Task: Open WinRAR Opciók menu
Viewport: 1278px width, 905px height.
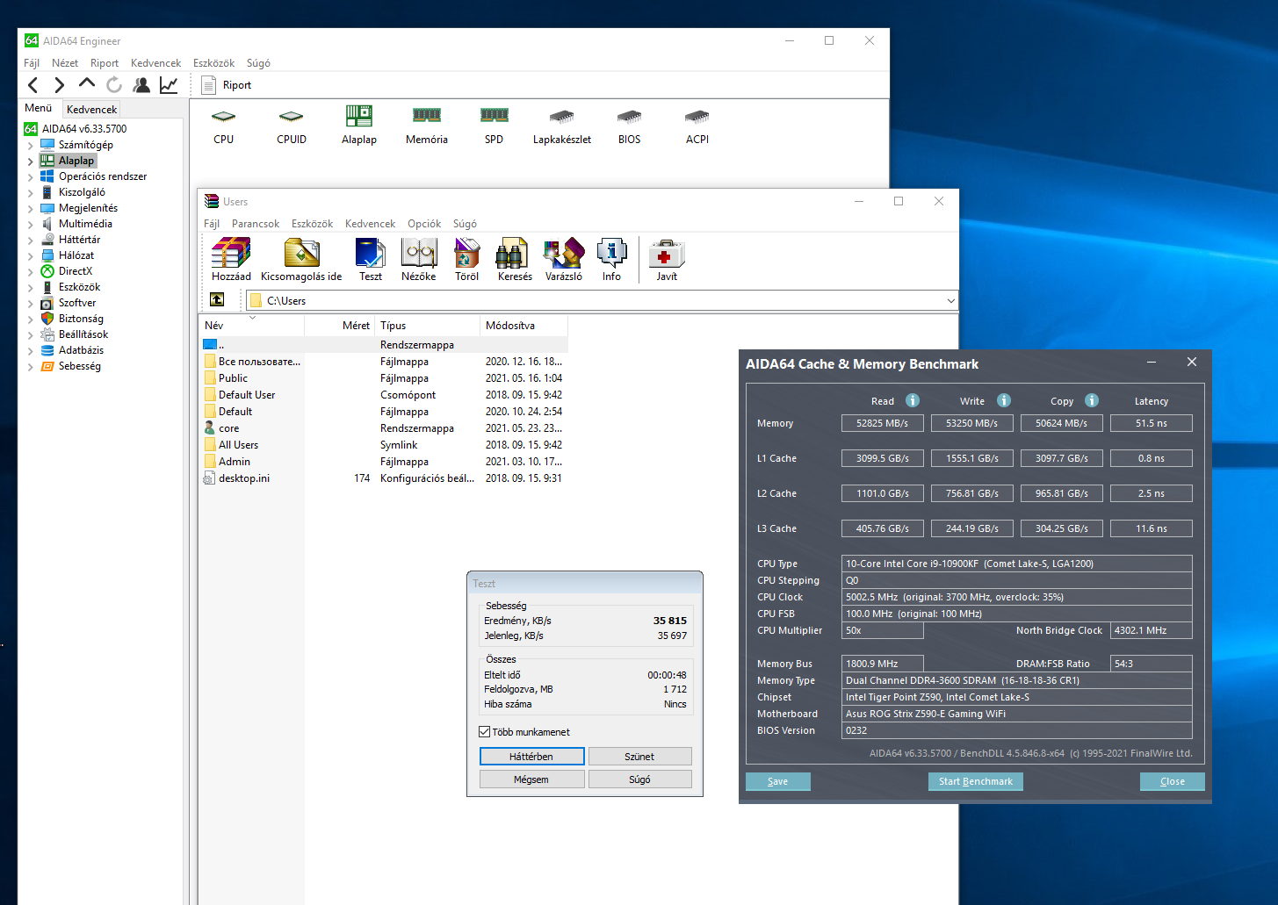Action: (x=424, y=224)
